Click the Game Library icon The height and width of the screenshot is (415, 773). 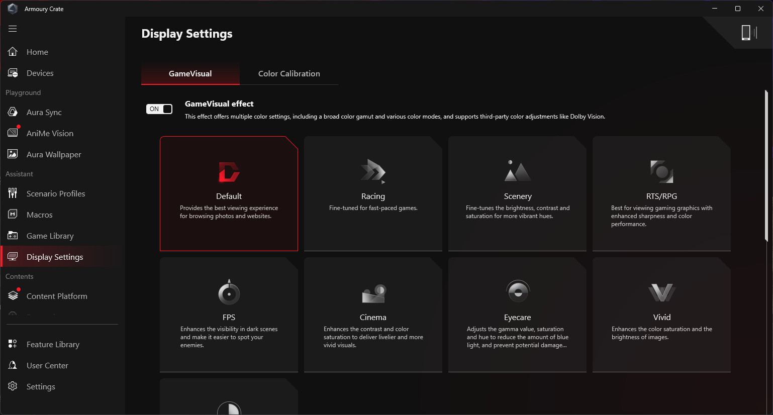13,236
